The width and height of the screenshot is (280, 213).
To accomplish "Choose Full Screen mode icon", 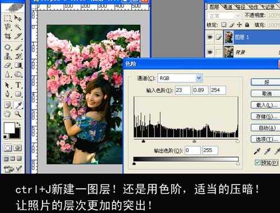I will 19,159.
